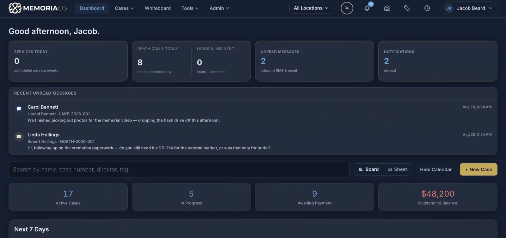Screen dimensions: 506x238
Task: Filter by 5 In Progress cases
Action: (191, 197)
